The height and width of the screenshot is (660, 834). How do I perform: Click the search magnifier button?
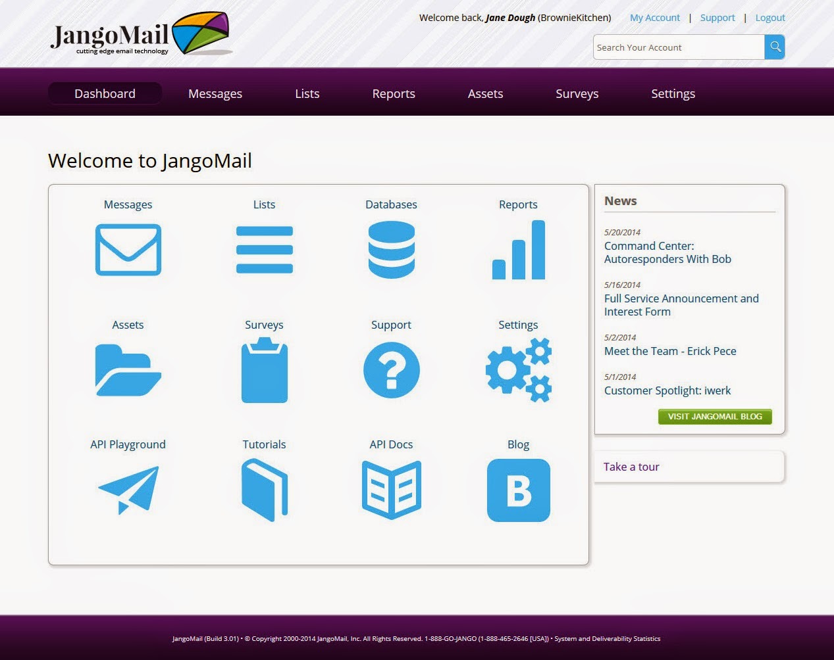[775, 47]
